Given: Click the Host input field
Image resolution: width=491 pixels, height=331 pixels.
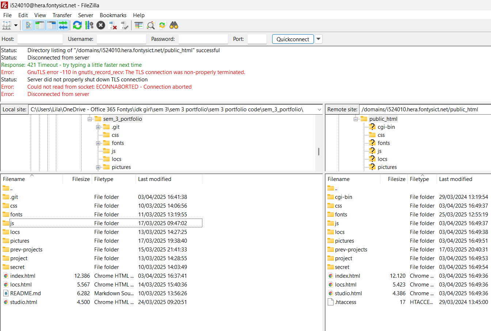Looking at the screenshot, I should (40, 39).
